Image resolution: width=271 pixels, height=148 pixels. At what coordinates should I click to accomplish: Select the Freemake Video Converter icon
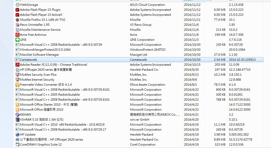tap(17, 85)
